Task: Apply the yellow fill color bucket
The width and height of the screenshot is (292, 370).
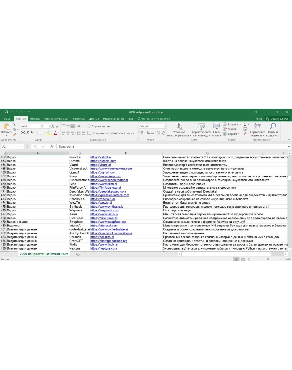Action: [49, 133]
